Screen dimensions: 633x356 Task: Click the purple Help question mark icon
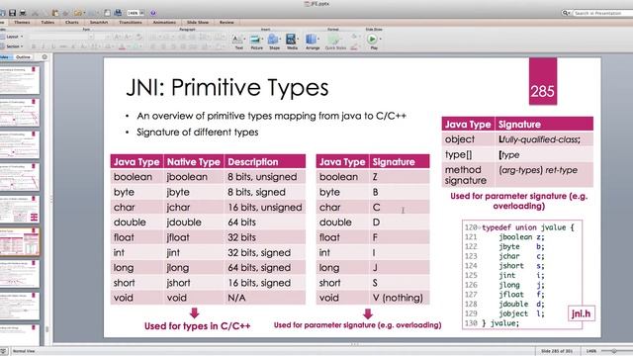pyautogui.click(x=153, y=13)
